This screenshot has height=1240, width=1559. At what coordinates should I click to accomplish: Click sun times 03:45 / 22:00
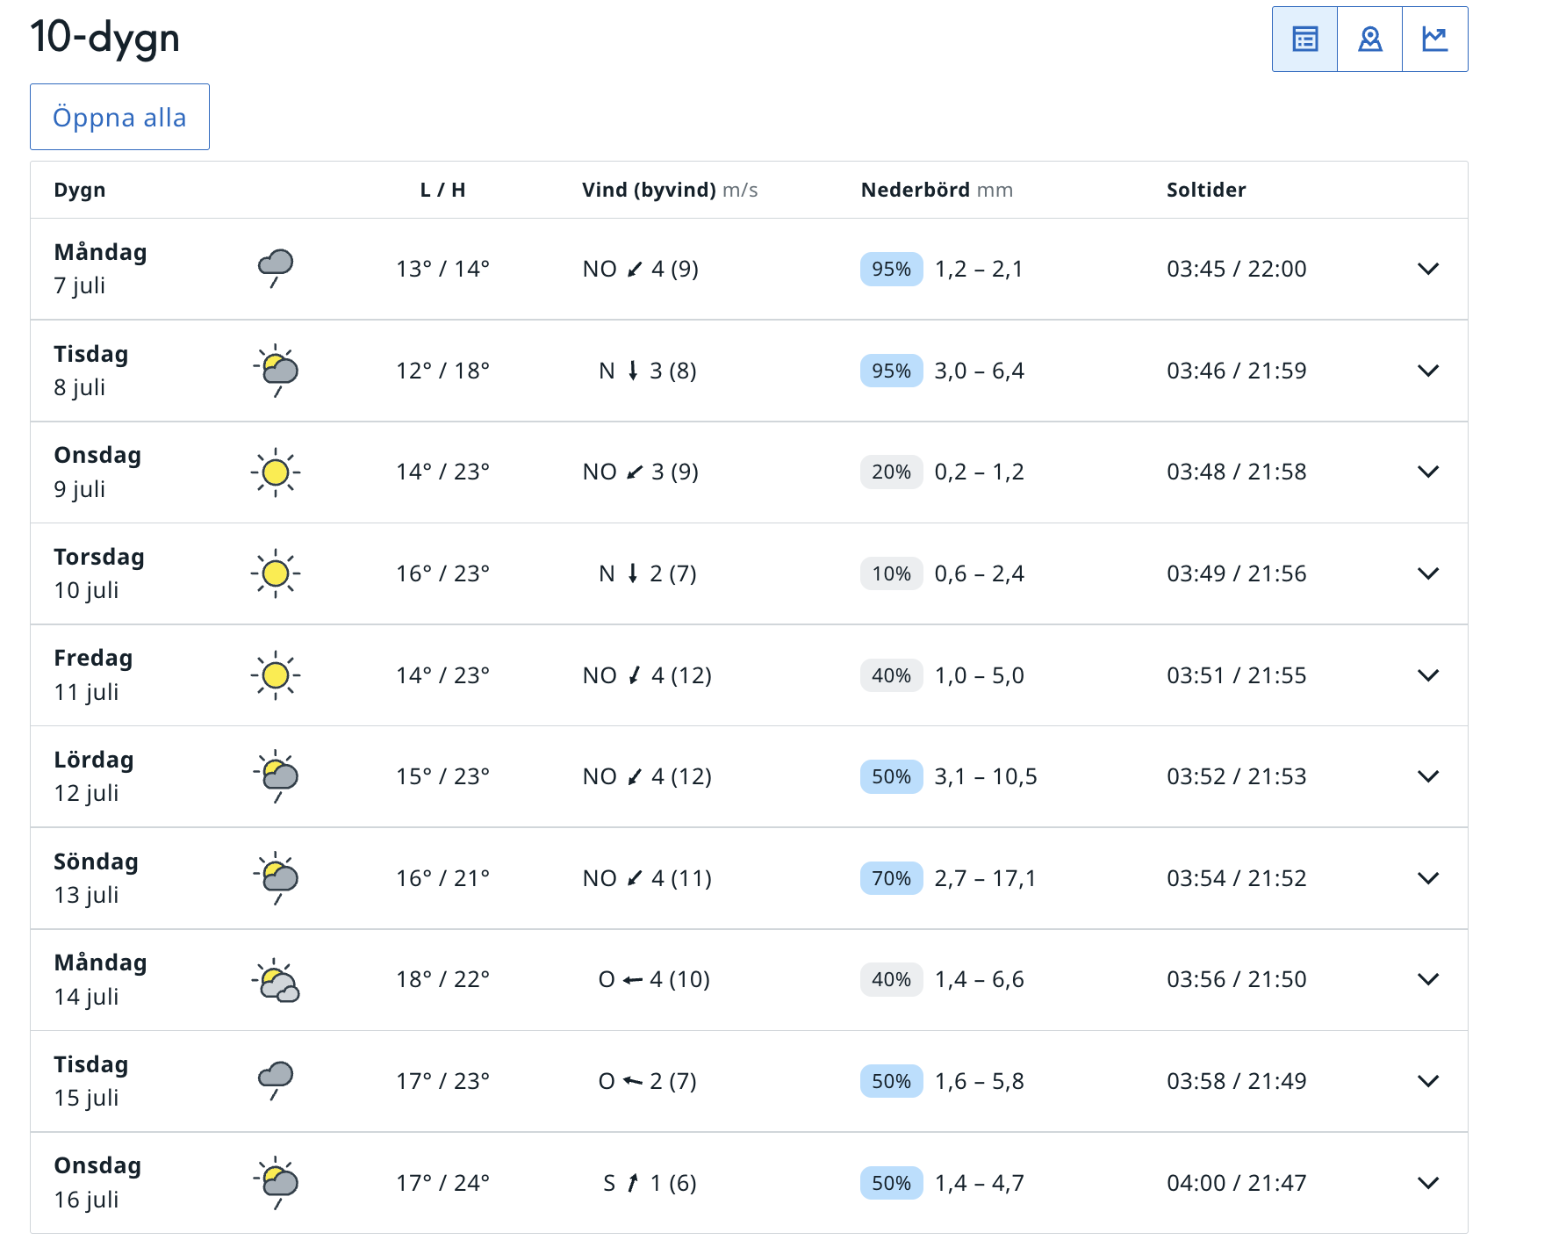click(x=1236, y=269)
